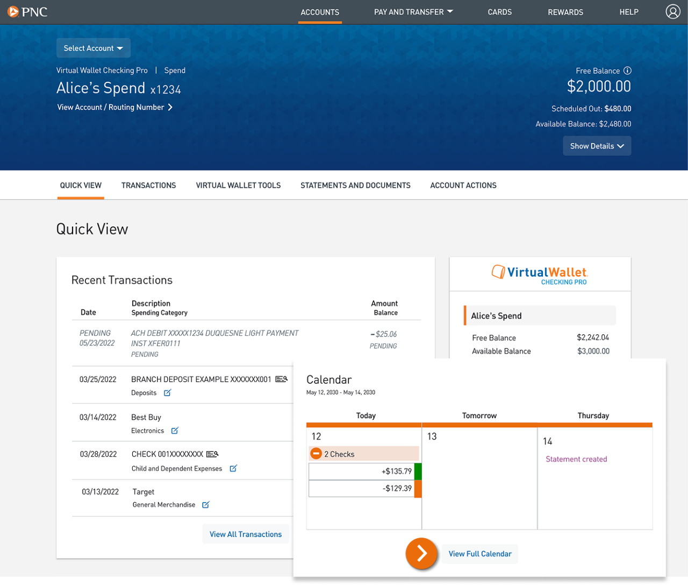The width and height of the screenshot is (688, 585).
Task: Open check image icon beside CHECK 001XXXXXXXXX
Action: 212,453
